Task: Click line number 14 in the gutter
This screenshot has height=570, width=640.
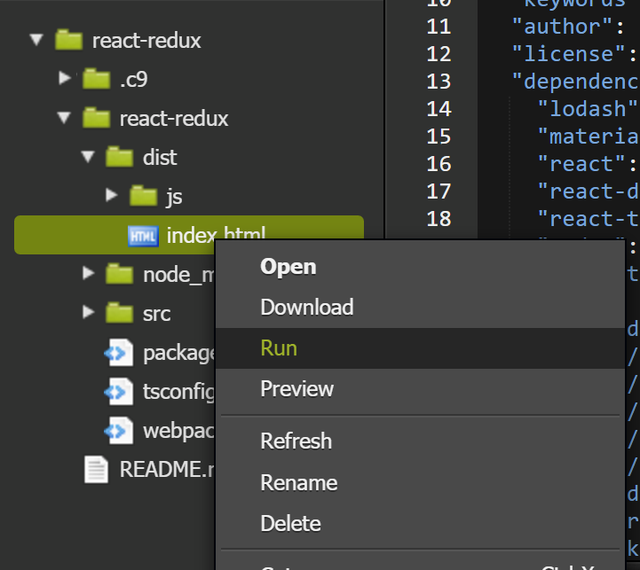Action: coord(439,109)
